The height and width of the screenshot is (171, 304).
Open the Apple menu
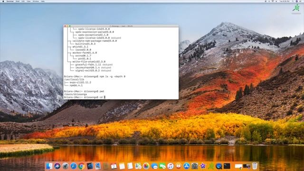click(x=3, y=1)
